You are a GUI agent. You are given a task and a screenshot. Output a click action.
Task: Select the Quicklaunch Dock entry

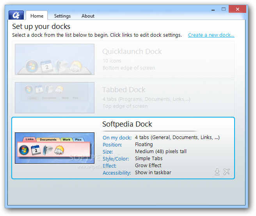(x=123, y=59)
